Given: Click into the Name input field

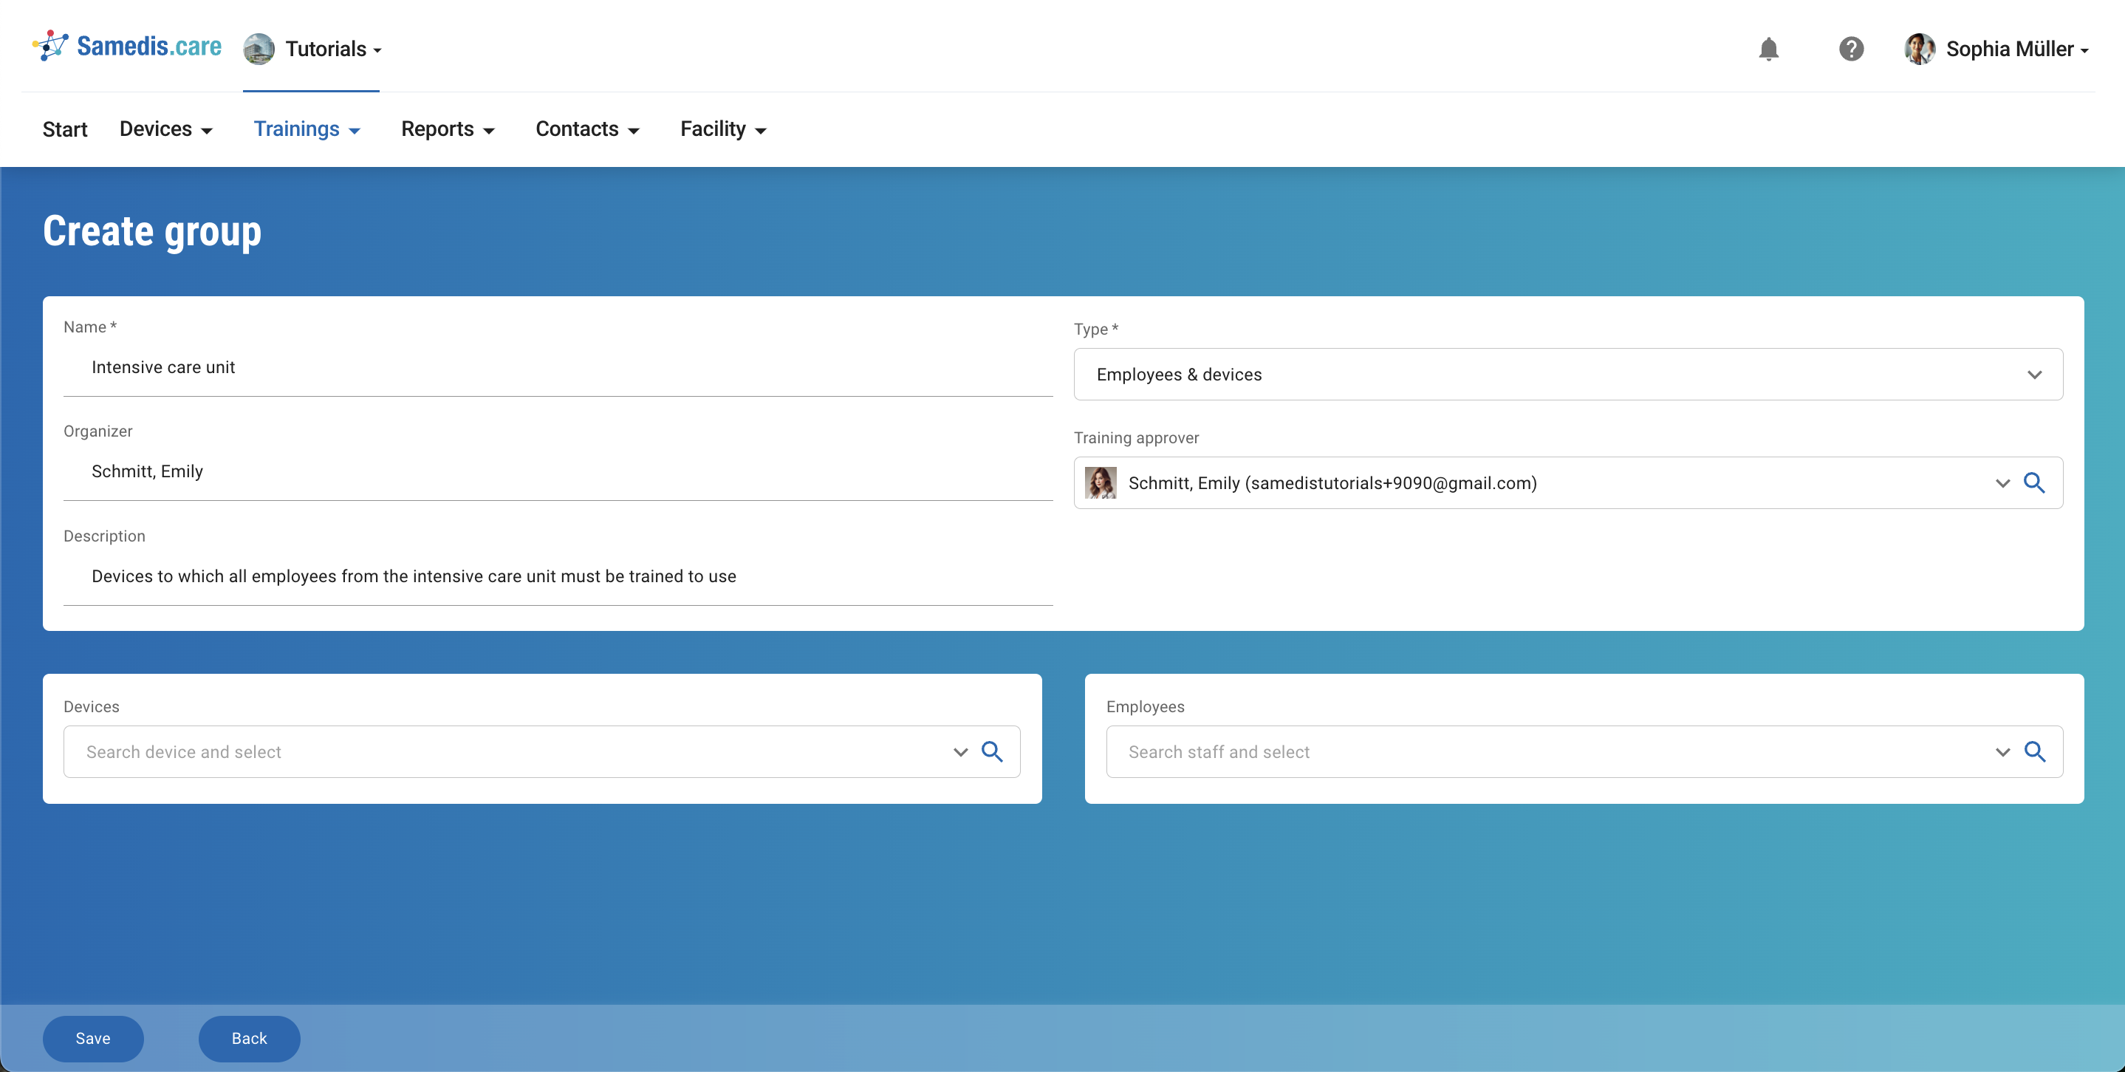Looking at the screenshot, I should point(558,367).
